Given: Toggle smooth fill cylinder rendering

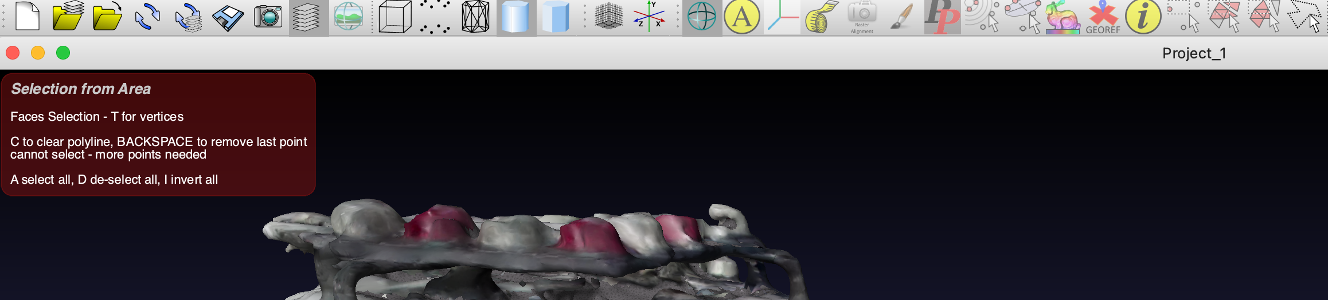Looking at the screenshot, I should click(x=515, y=17).
